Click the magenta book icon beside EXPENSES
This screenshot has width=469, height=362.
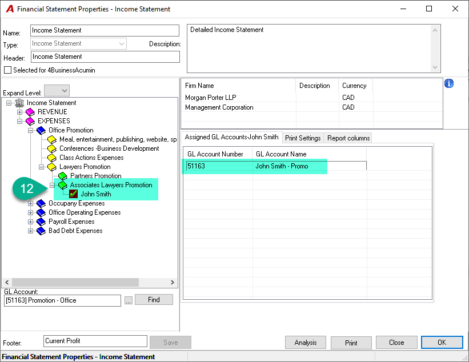(x=30, y=121)
